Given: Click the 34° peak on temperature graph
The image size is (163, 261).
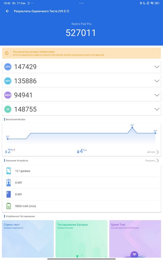Looking at the screenshot, I should pyautogui.click(x=132, y=128).
